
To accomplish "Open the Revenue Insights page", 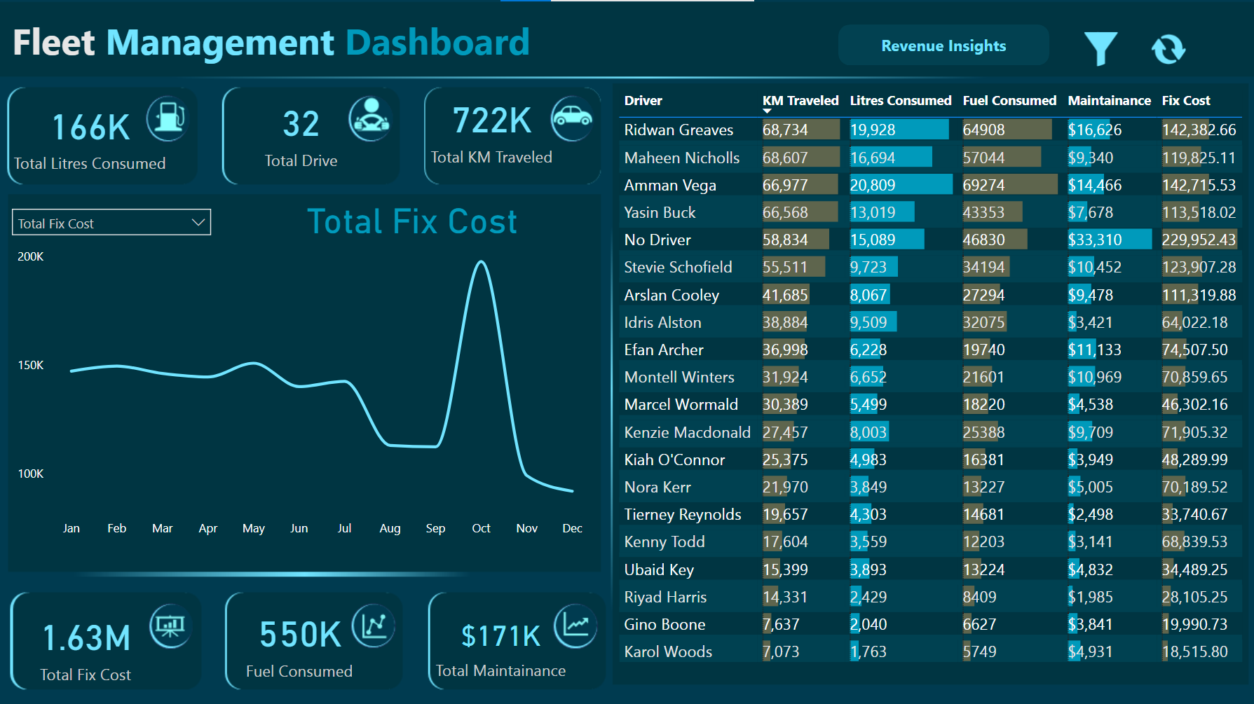I will coord(943,46).
